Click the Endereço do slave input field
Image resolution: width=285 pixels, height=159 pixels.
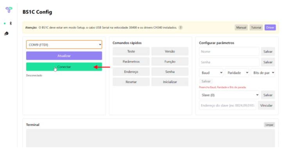(x=228, y=105)
